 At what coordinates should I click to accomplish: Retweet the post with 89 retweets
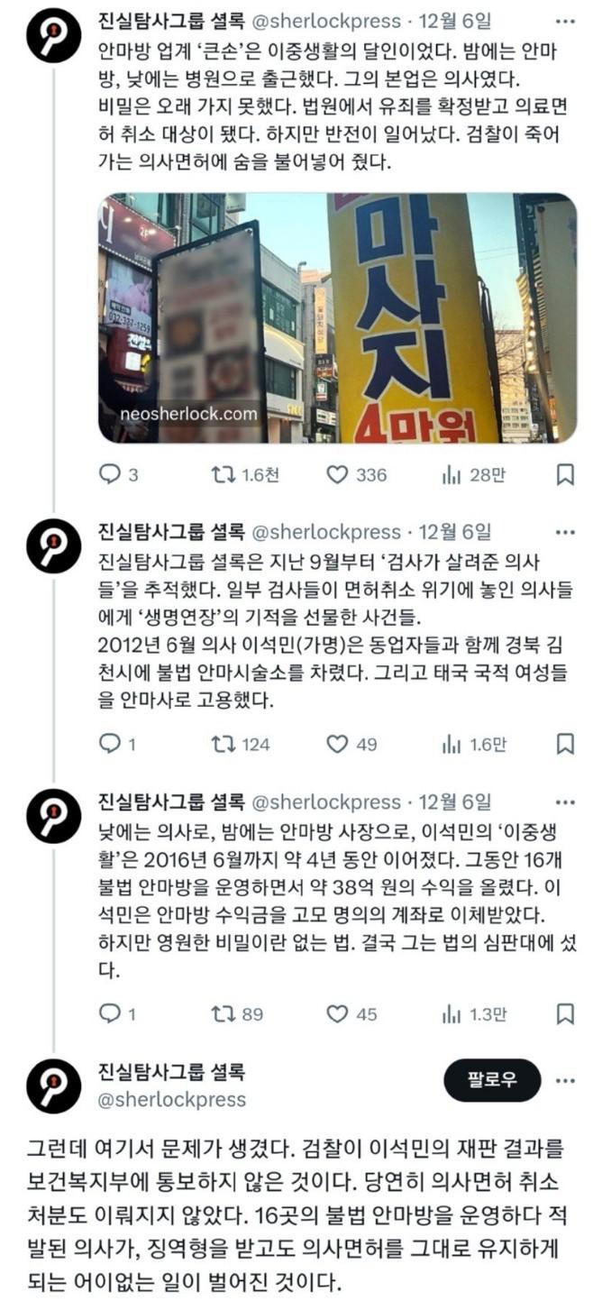(236, 1014)
